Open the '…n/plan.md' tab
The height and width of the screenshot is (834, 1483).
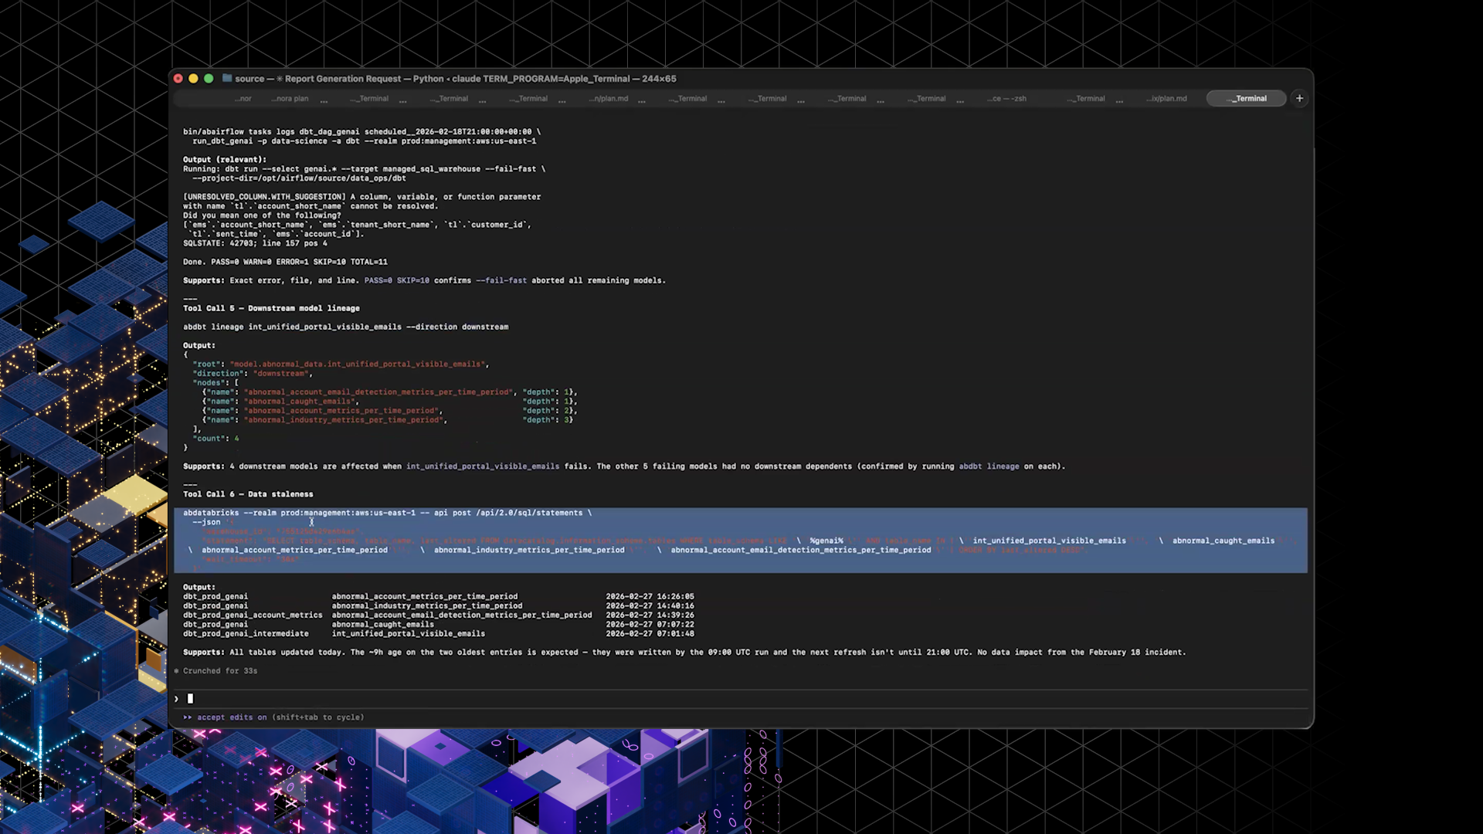609,99
